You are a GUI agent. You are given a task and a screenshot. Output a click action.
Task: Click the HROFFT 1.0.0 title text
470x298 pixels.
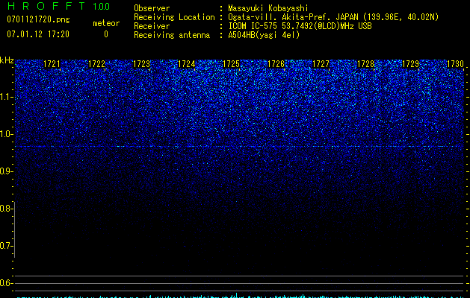tap(58, 6)
